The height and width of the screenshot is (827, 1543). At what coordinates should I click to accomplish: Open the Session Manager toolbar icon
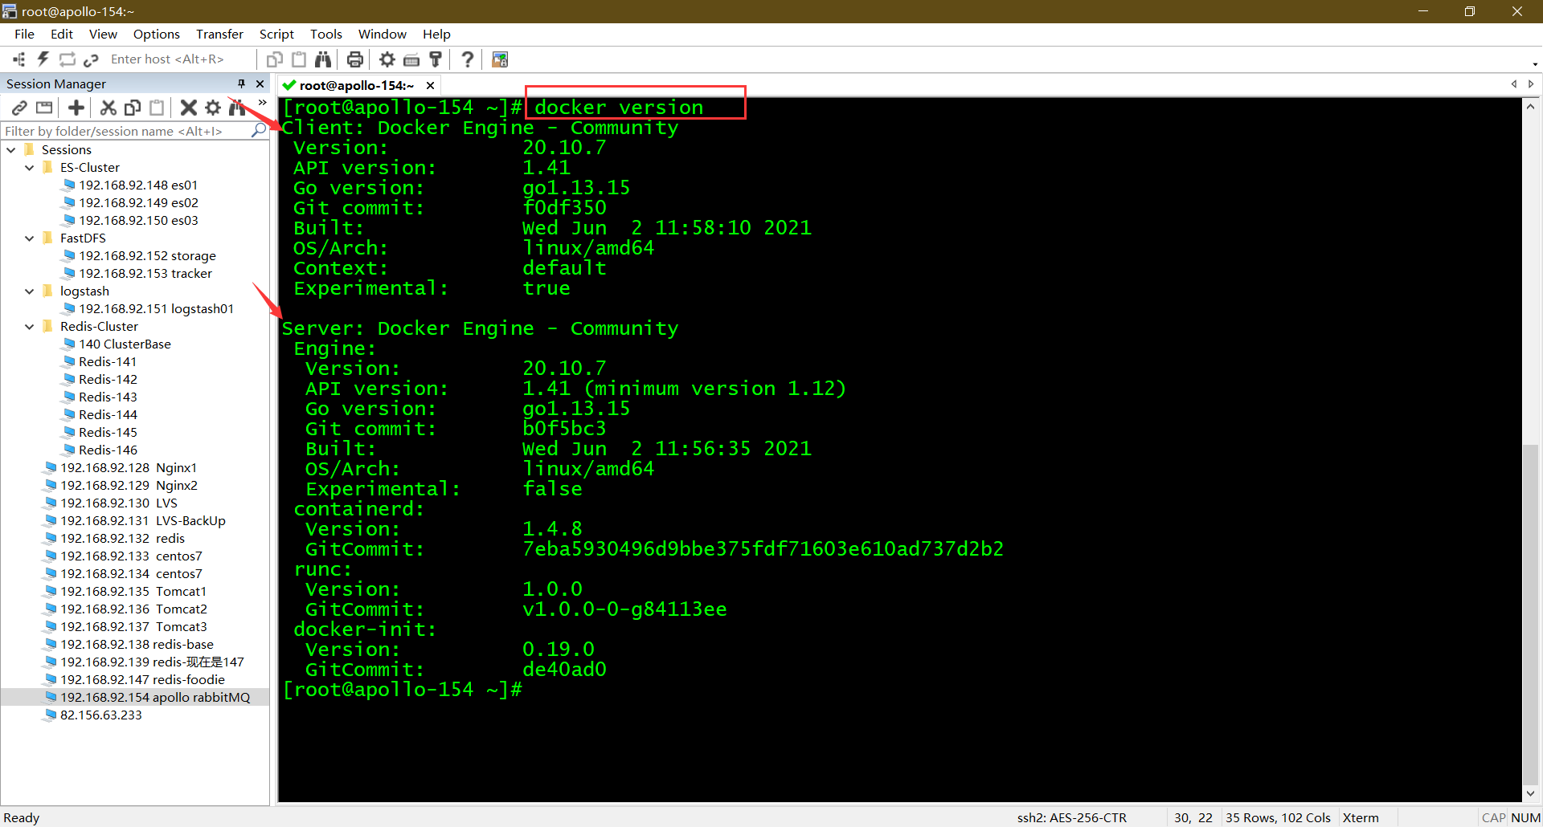[x=19, y=59]
